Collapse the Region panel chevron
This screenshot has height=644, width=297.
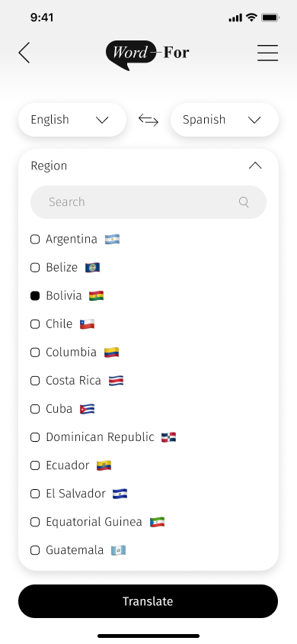(x=255, y=166)
